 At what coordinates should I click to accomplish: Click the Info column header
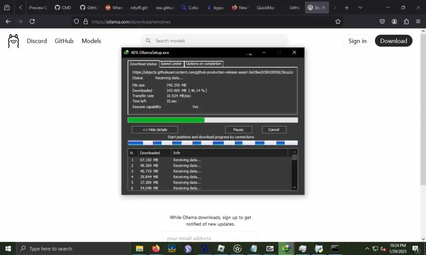pyautogui.click(x=230, y=153)
